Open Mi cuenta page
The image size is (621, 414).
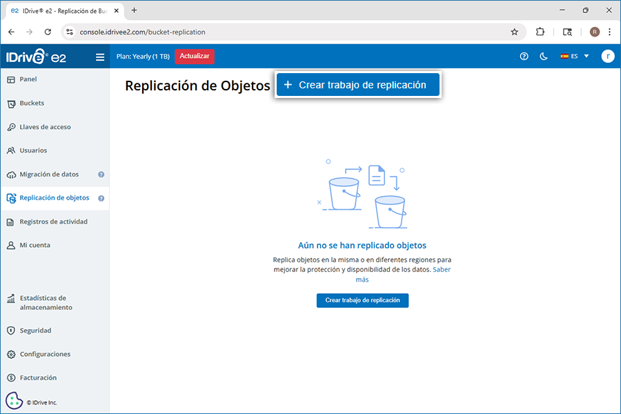tap(55, 245)
